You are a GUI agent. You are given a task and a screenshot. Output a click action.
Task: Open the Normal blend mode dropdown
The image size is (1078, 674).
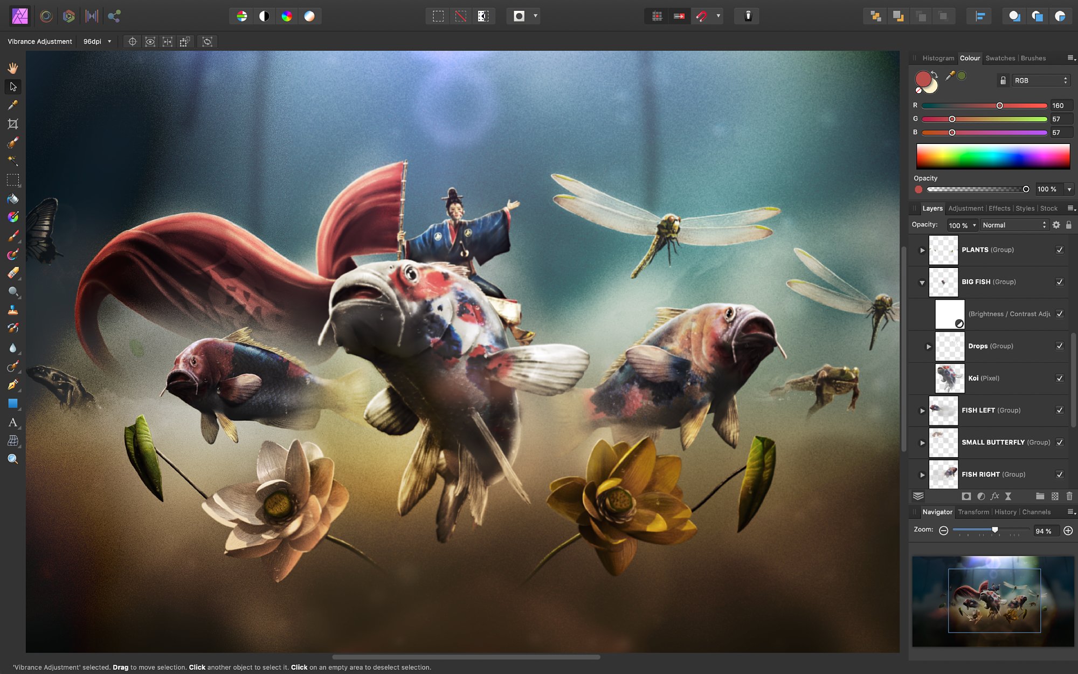coord(1014,225)
